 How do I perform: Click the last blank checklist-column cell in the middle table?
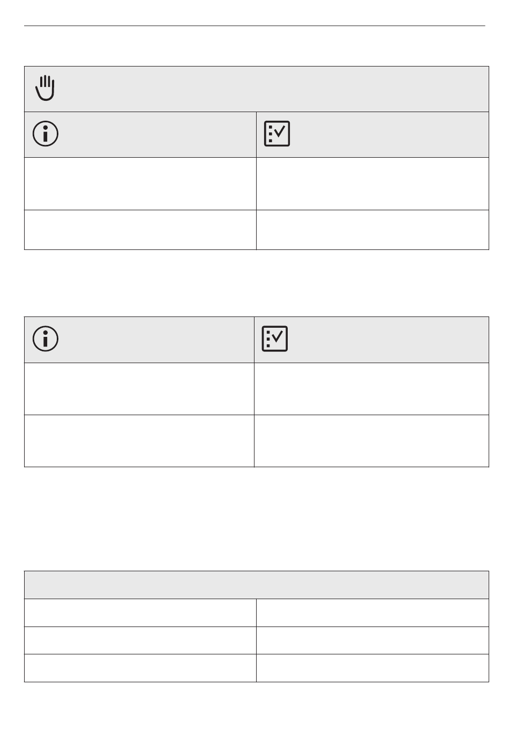(x=372, y=441)
